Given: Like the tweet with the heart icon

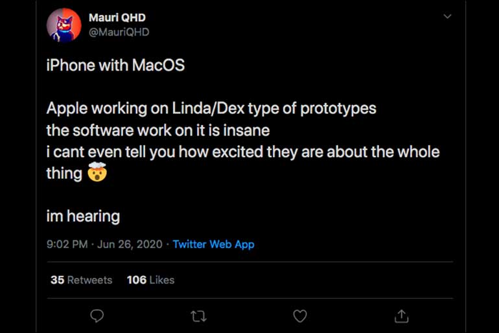Looking at the screenshot, I should pos(299,316).
